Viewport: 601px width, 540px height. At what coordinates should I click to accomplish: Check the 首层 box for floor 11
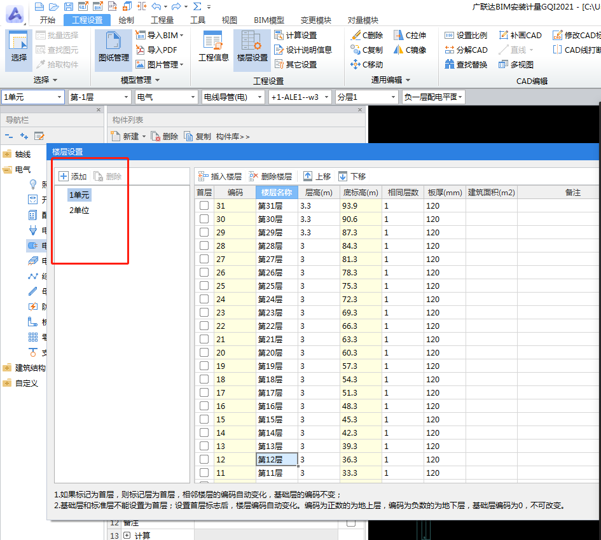(204, 473)
